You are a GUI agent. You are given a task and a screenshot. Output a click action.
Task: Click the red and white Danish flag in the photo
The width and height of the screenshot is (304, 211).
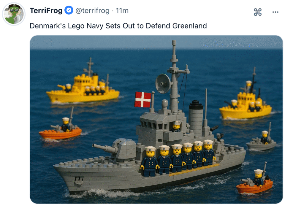pyautogui.click(x=143, y=100)
